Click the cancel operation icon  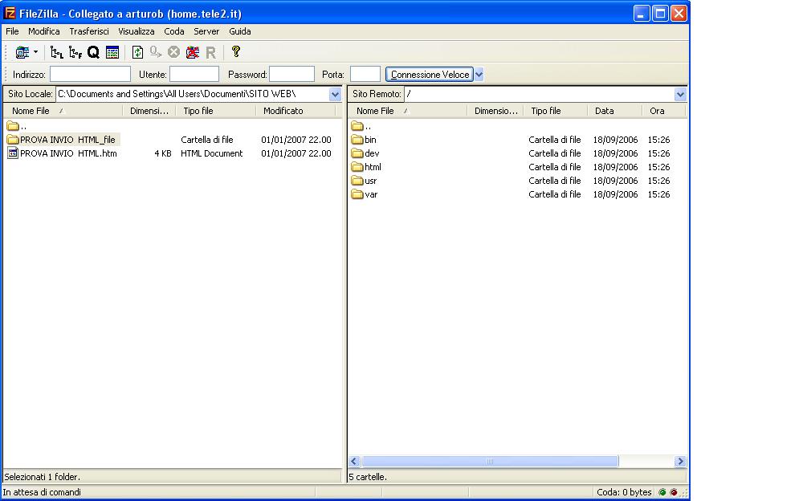[174, 52]
